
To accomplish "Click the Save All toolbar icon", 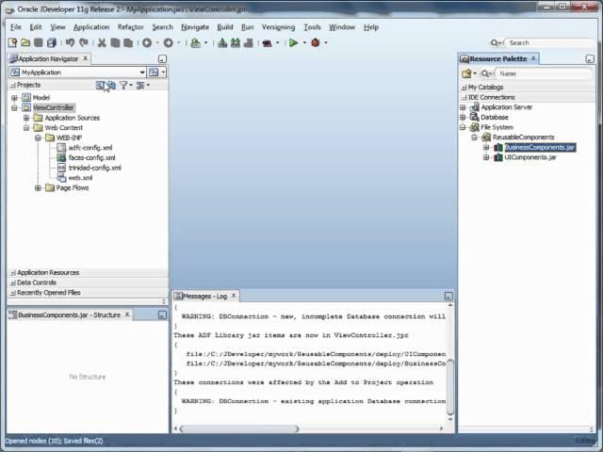I will (51, 43).
